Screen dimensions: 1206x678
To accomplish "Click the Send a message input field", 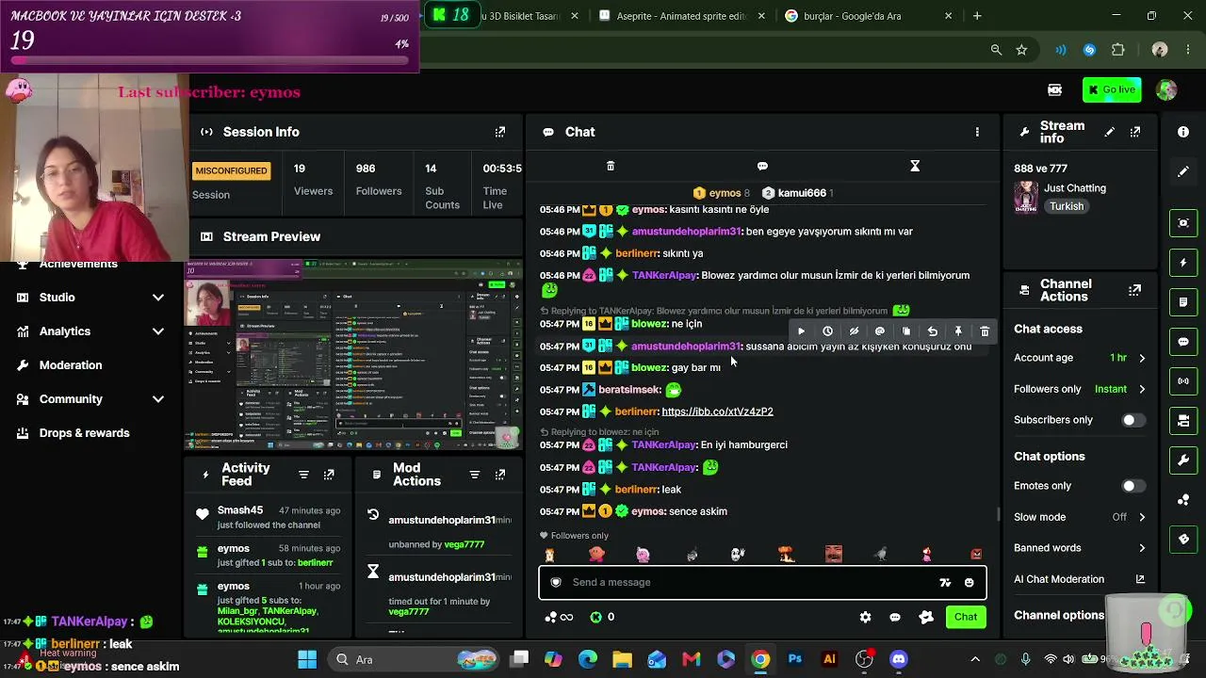I will [762, 583].
